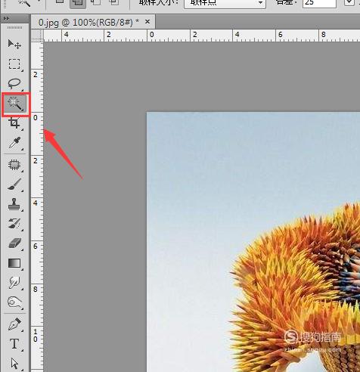This screenshot has height=372, width=360.
Task: Click the tolerance field showing 25
Action: (x=319, y=3)
